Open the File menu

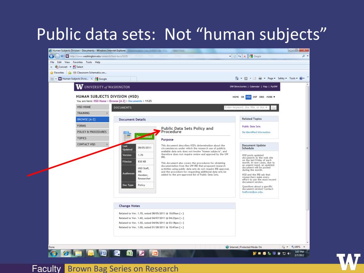pos(52,62)
